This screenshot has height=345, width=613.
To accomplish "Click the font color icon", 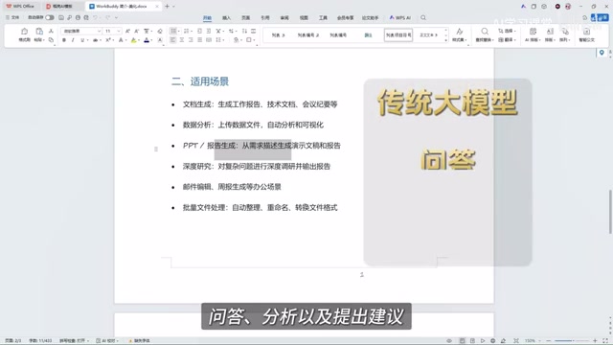I will [x=147, y=40].
